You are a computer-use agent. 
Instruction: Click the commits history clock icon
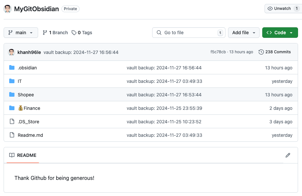(x=261, y=52)
